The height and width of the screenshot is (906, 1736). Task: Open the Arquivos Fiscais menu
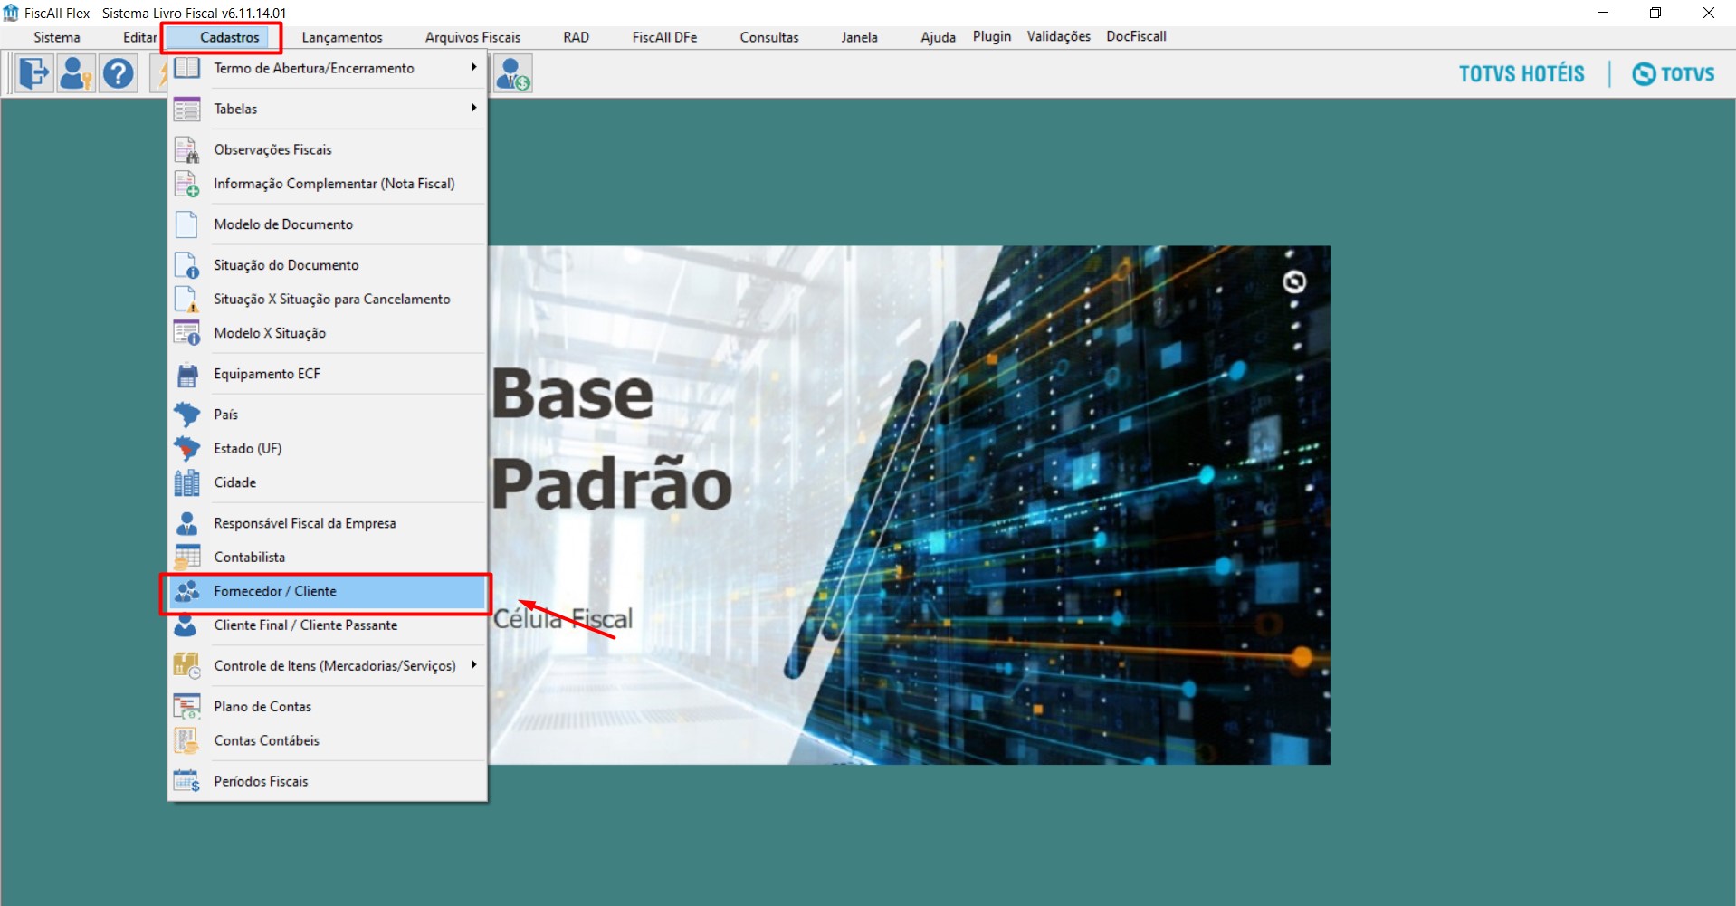coord(472,37)
